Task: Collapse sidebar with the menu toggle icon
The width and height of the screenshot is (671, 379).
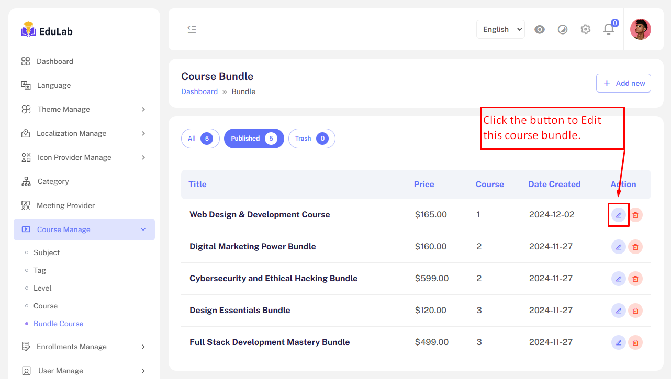Action: 192,29
